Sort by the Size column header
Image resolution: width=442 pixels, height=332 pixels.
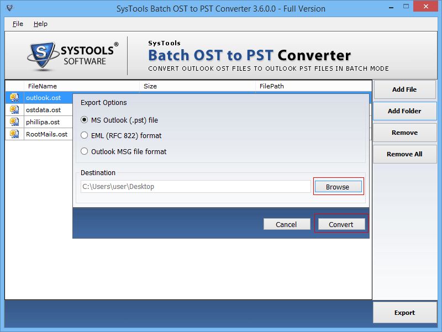tap(198, 86)
